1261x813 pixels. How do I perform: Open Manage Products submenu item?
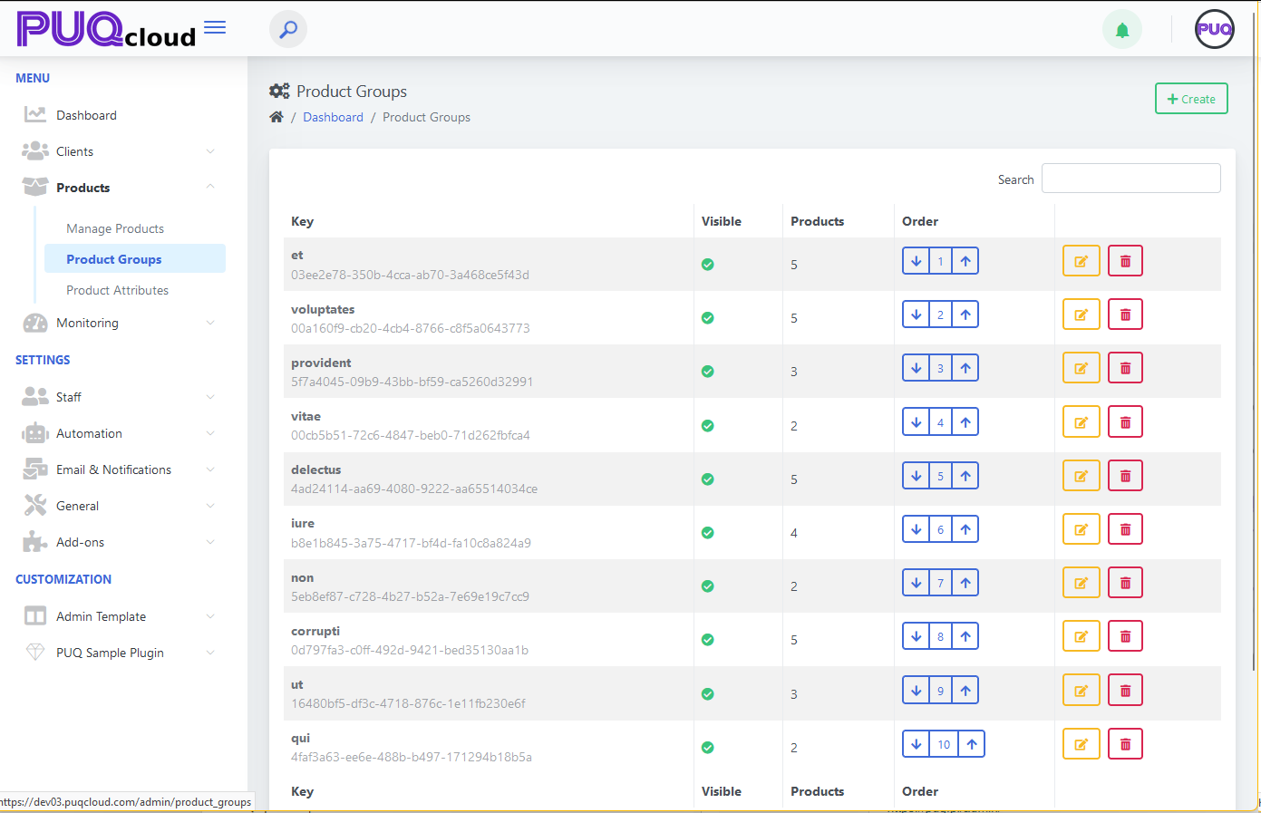click(x=135, y=228)
